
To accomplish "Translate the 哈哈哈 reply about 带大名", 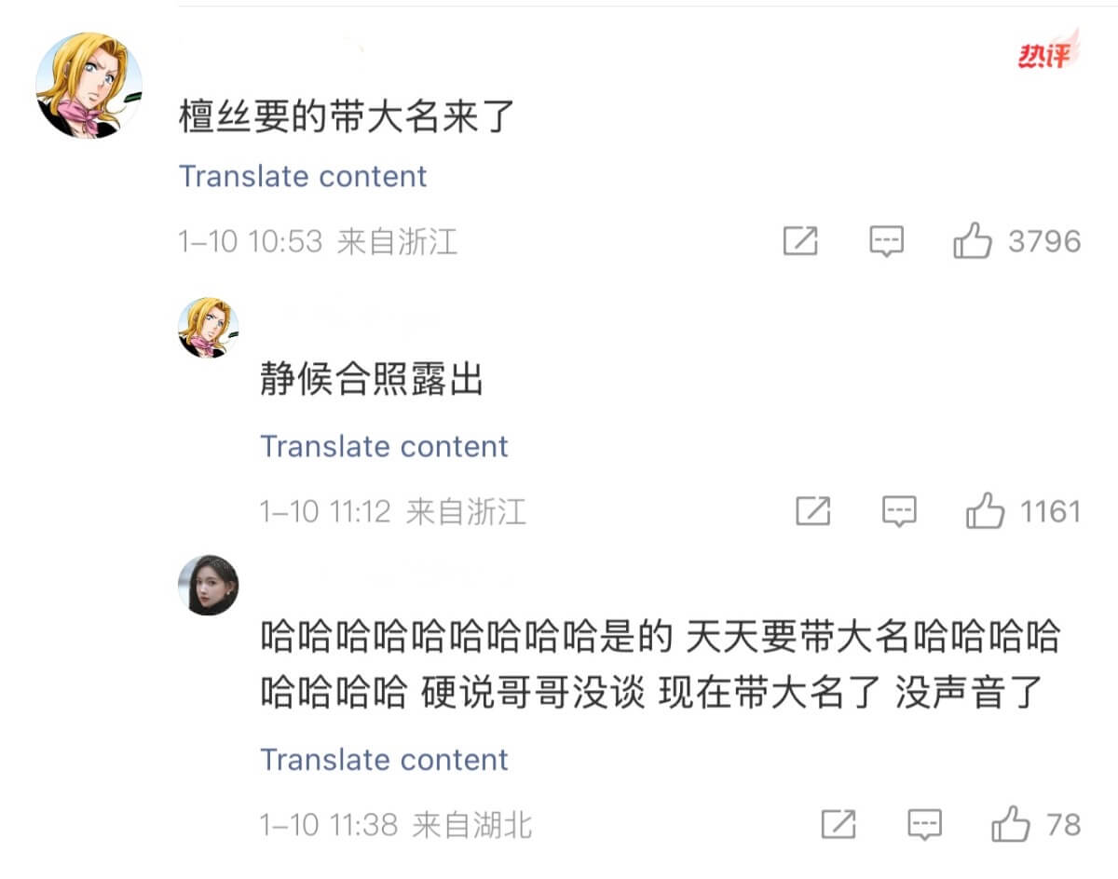I will 384,759.
